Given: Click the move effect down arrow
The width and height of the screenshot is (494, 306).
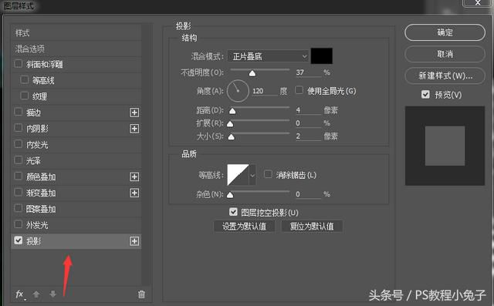Looking at the screenshot, I should tap(52, 294).
